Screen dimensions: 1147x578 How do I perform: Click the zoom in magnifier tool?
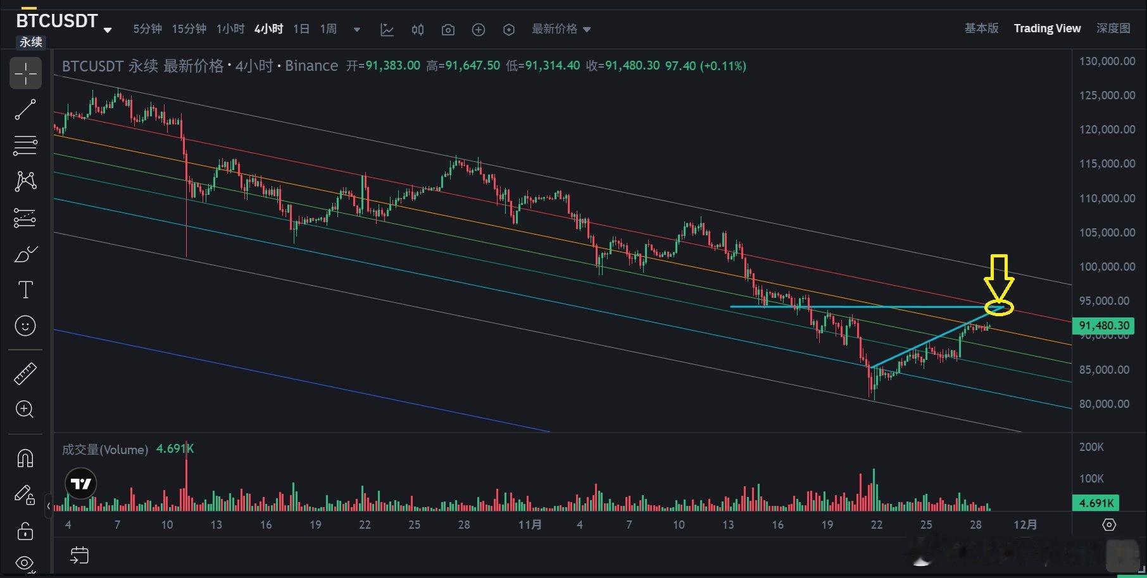click(25, 409)
